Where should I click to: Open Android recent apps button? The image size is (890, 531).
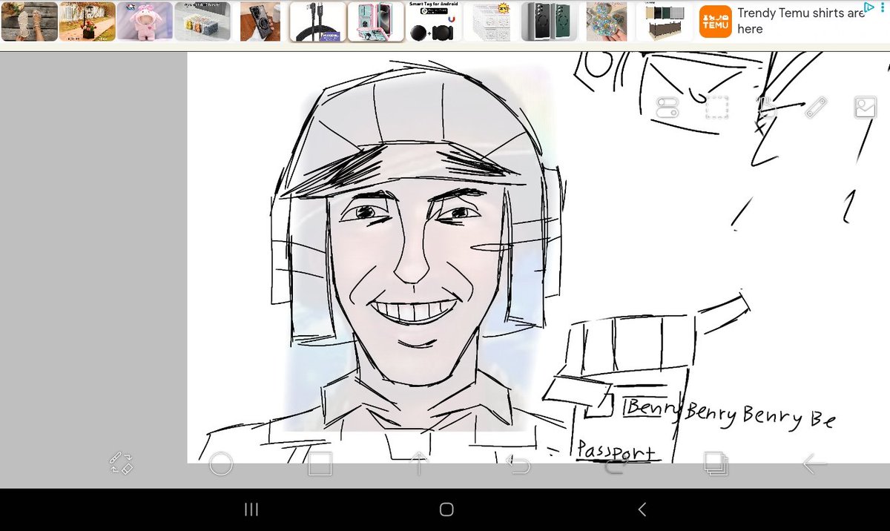pyautogui.click(x=251, y=509)
